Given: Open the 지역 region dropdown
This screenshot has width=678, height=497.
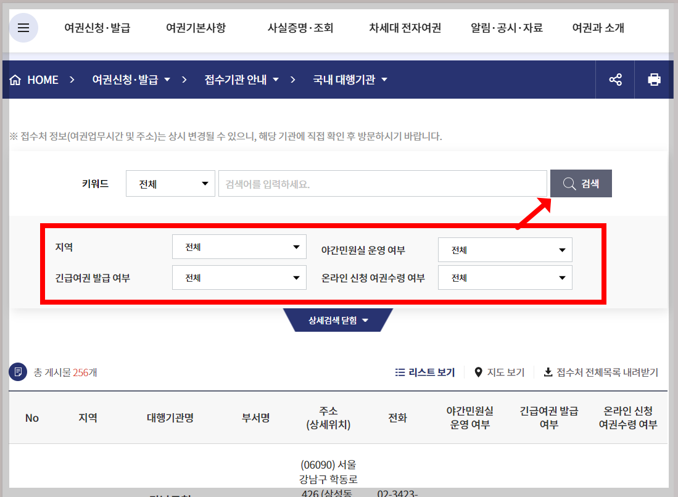Looking at the screenshot, I should [239, 247].
